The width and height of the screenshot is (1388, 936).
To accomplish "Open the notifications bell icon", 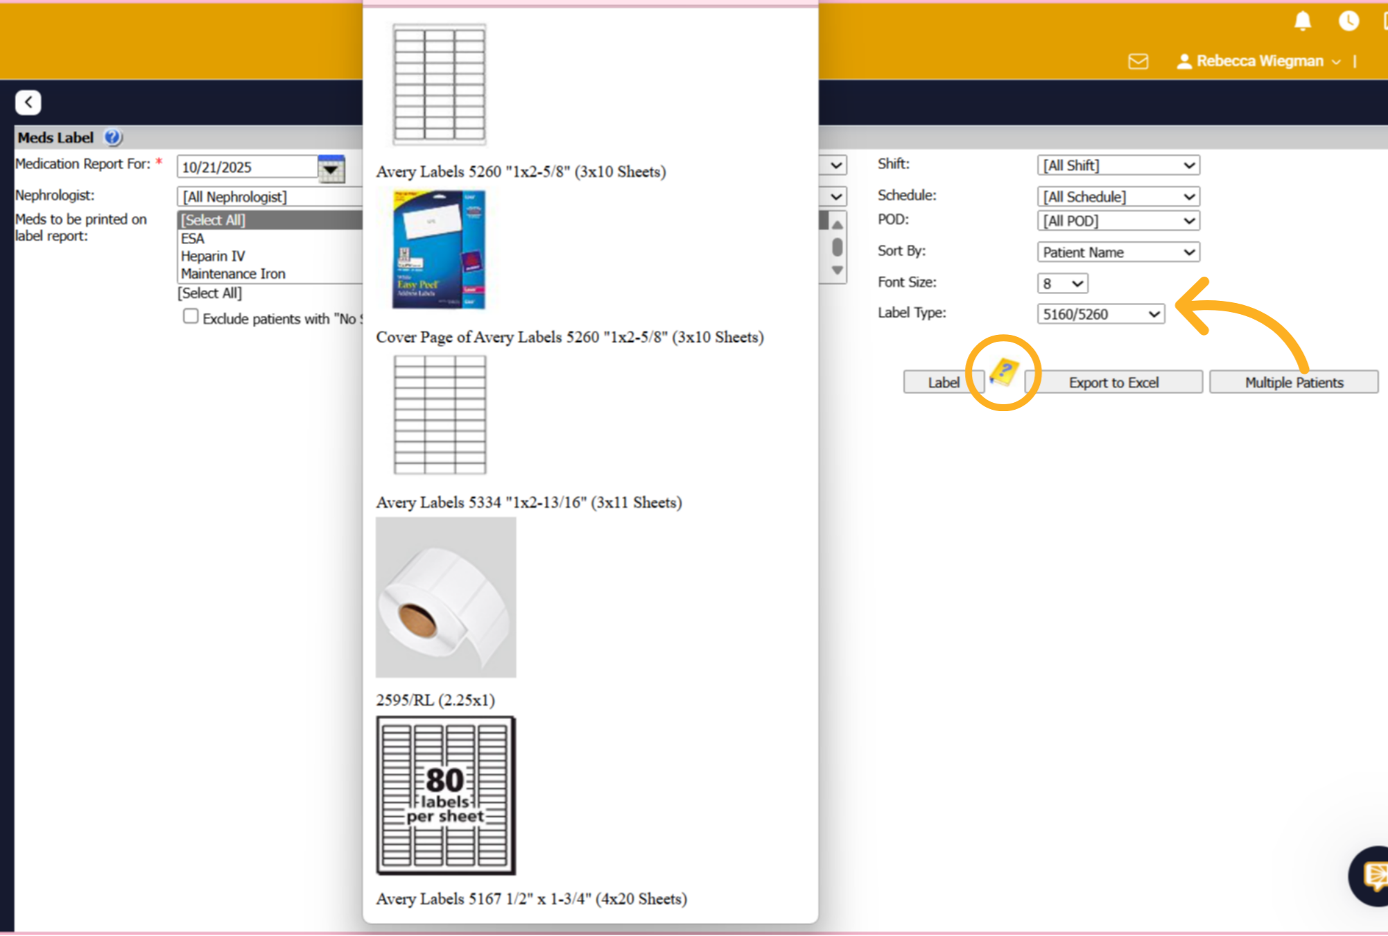I will click(1303, 21).
